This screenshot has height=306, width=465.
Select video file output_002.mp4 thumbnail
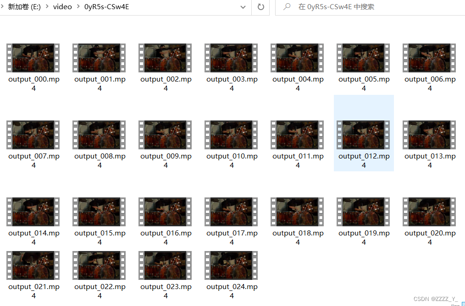click(x=165, y=58)
